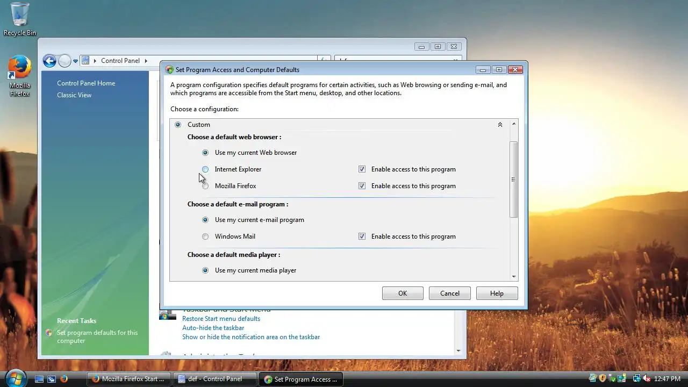Uncheck Enable access for Windows Mail
Screen dimensions: 688x387
[362, 236]
